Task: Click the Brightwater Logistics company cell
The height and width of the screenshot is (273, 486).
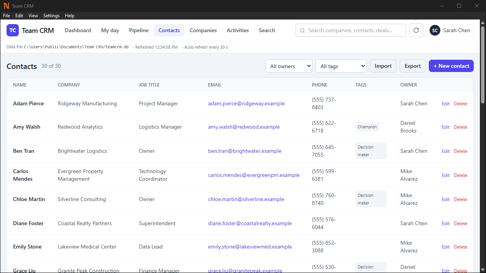Action: (x=82, y=151)
